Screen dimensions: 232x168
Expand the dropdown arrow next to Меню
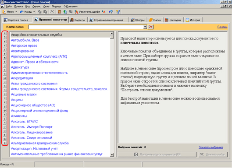click(16, 12)
